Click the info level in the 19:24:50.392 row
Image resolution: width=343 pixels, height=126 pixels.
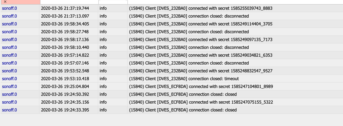(103, 94)
